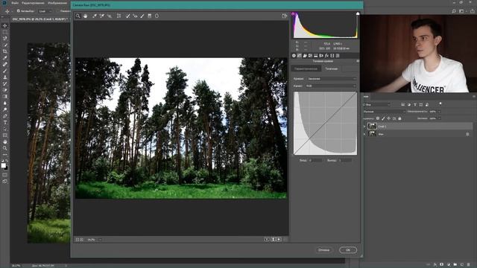Viewport: 477px width, 268px height.
Task: Open the layer opacity slider arrow
Action: click(439, 112)
